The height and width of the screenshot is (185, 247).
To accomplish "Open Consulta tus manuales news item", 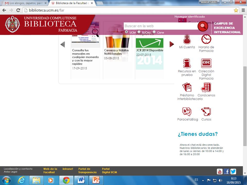I will tap(85, 57).
